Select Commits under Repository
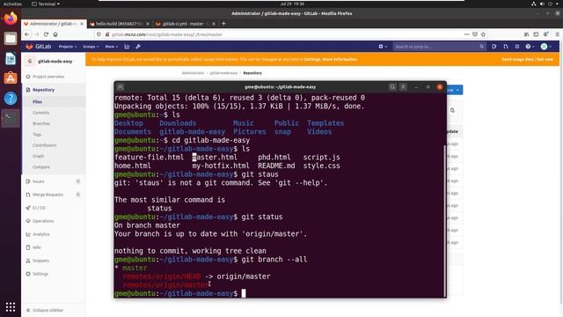Viewport: 563px width, 317px height. [x=41, y=113]
